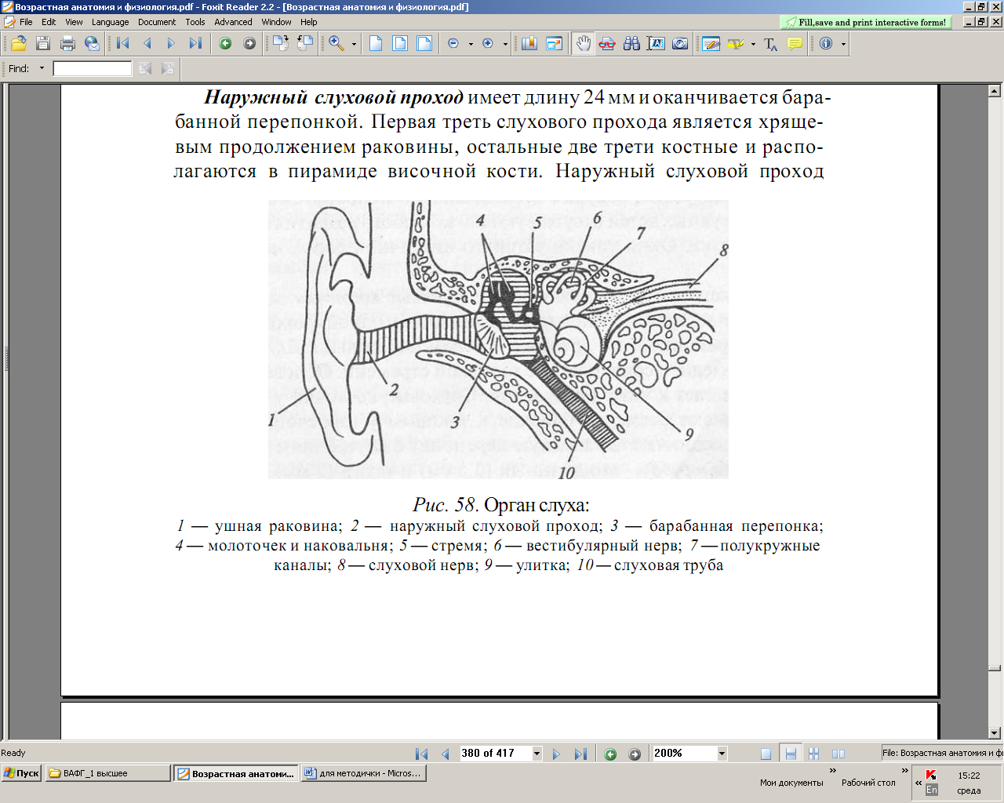
Task: Click status bar Previous Page arrow
Action: point(446,754)
